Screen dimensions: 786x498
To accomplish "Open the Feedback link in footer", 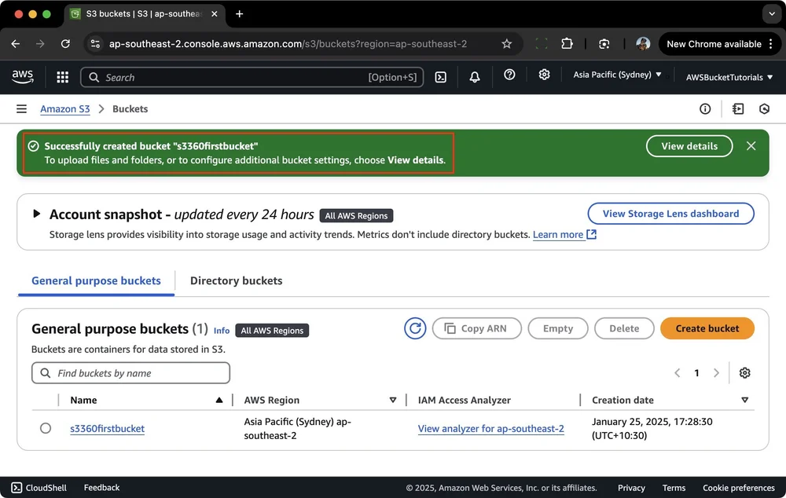I will click(x=101, y=488).
